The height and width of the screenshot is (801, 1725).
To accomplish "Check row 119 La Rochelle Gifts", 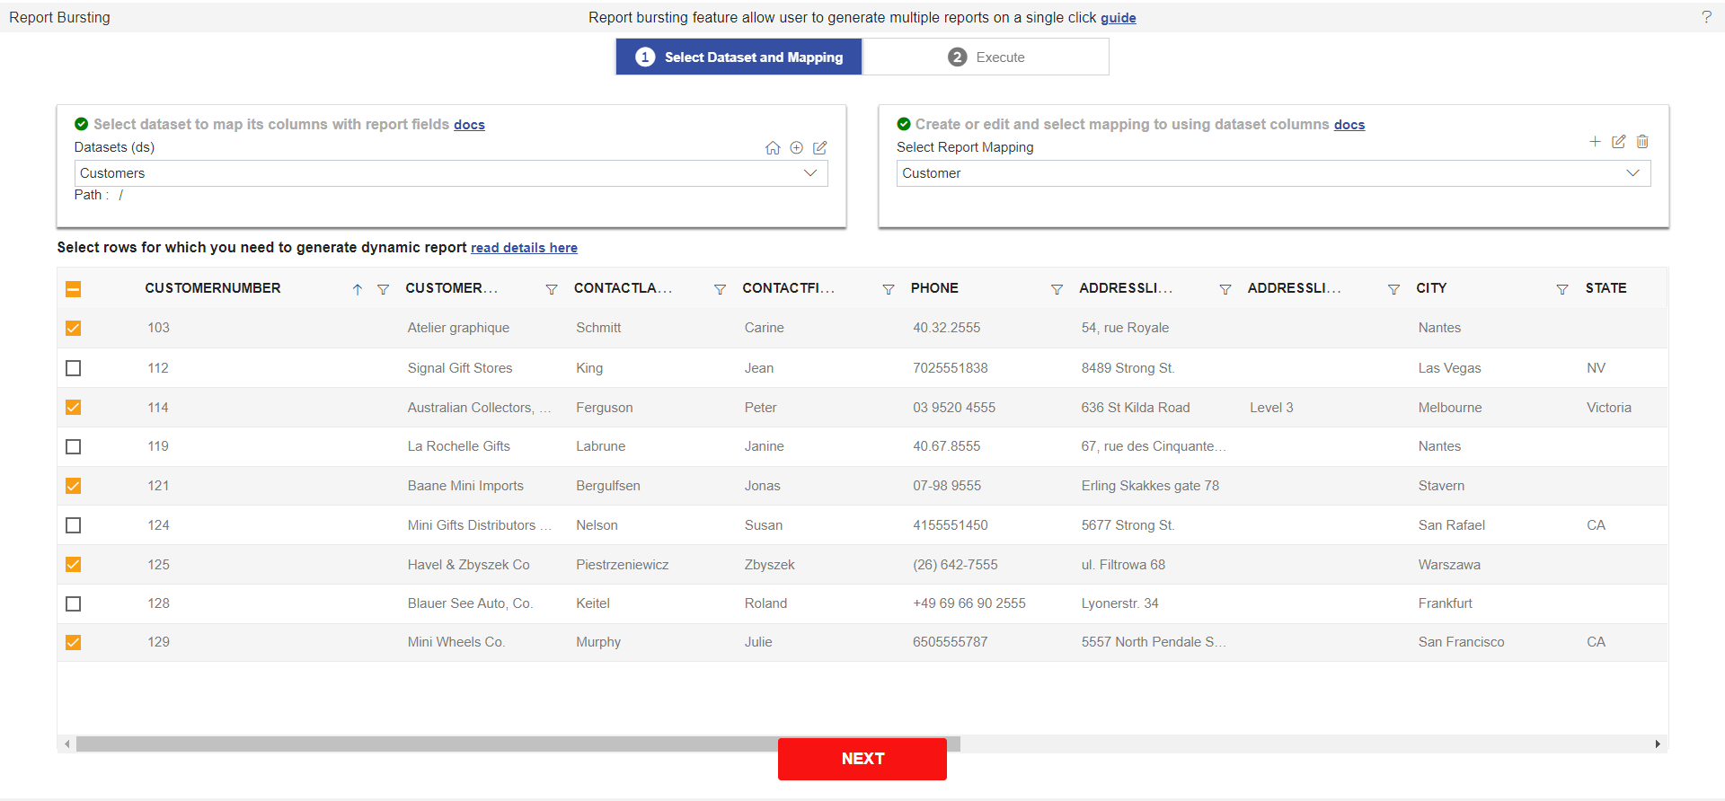I will point(74,446).
